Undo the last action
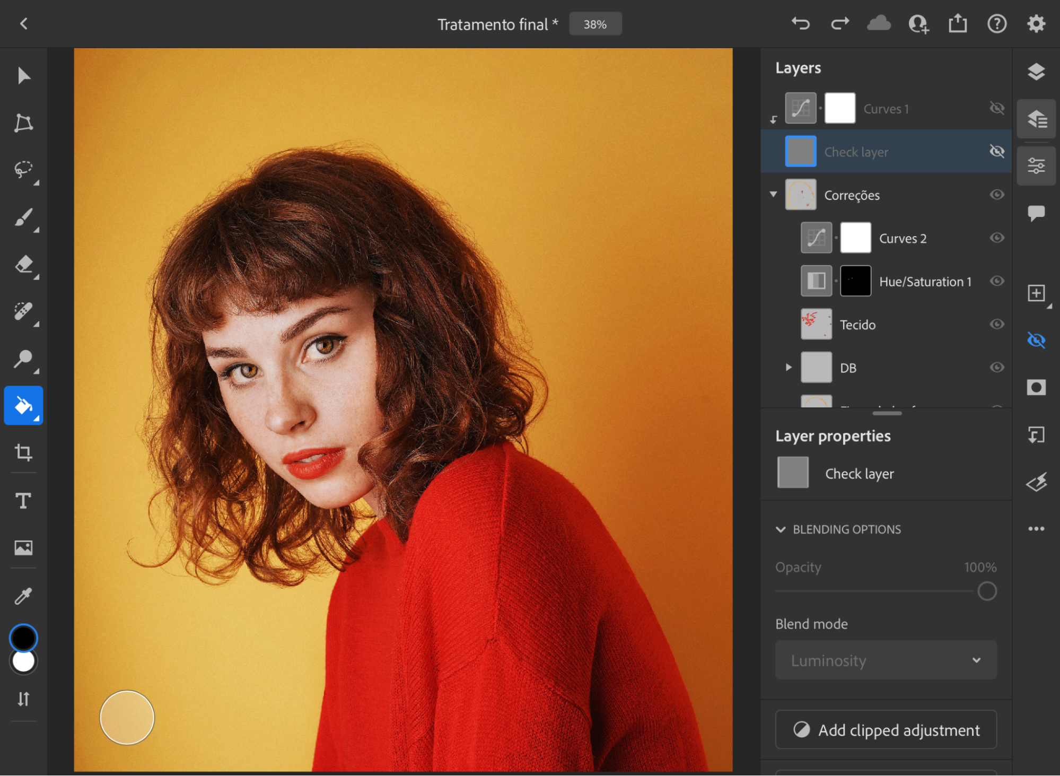Image resolution: width=1060 pixels, height=776 pixels. (x=801, y=23)
